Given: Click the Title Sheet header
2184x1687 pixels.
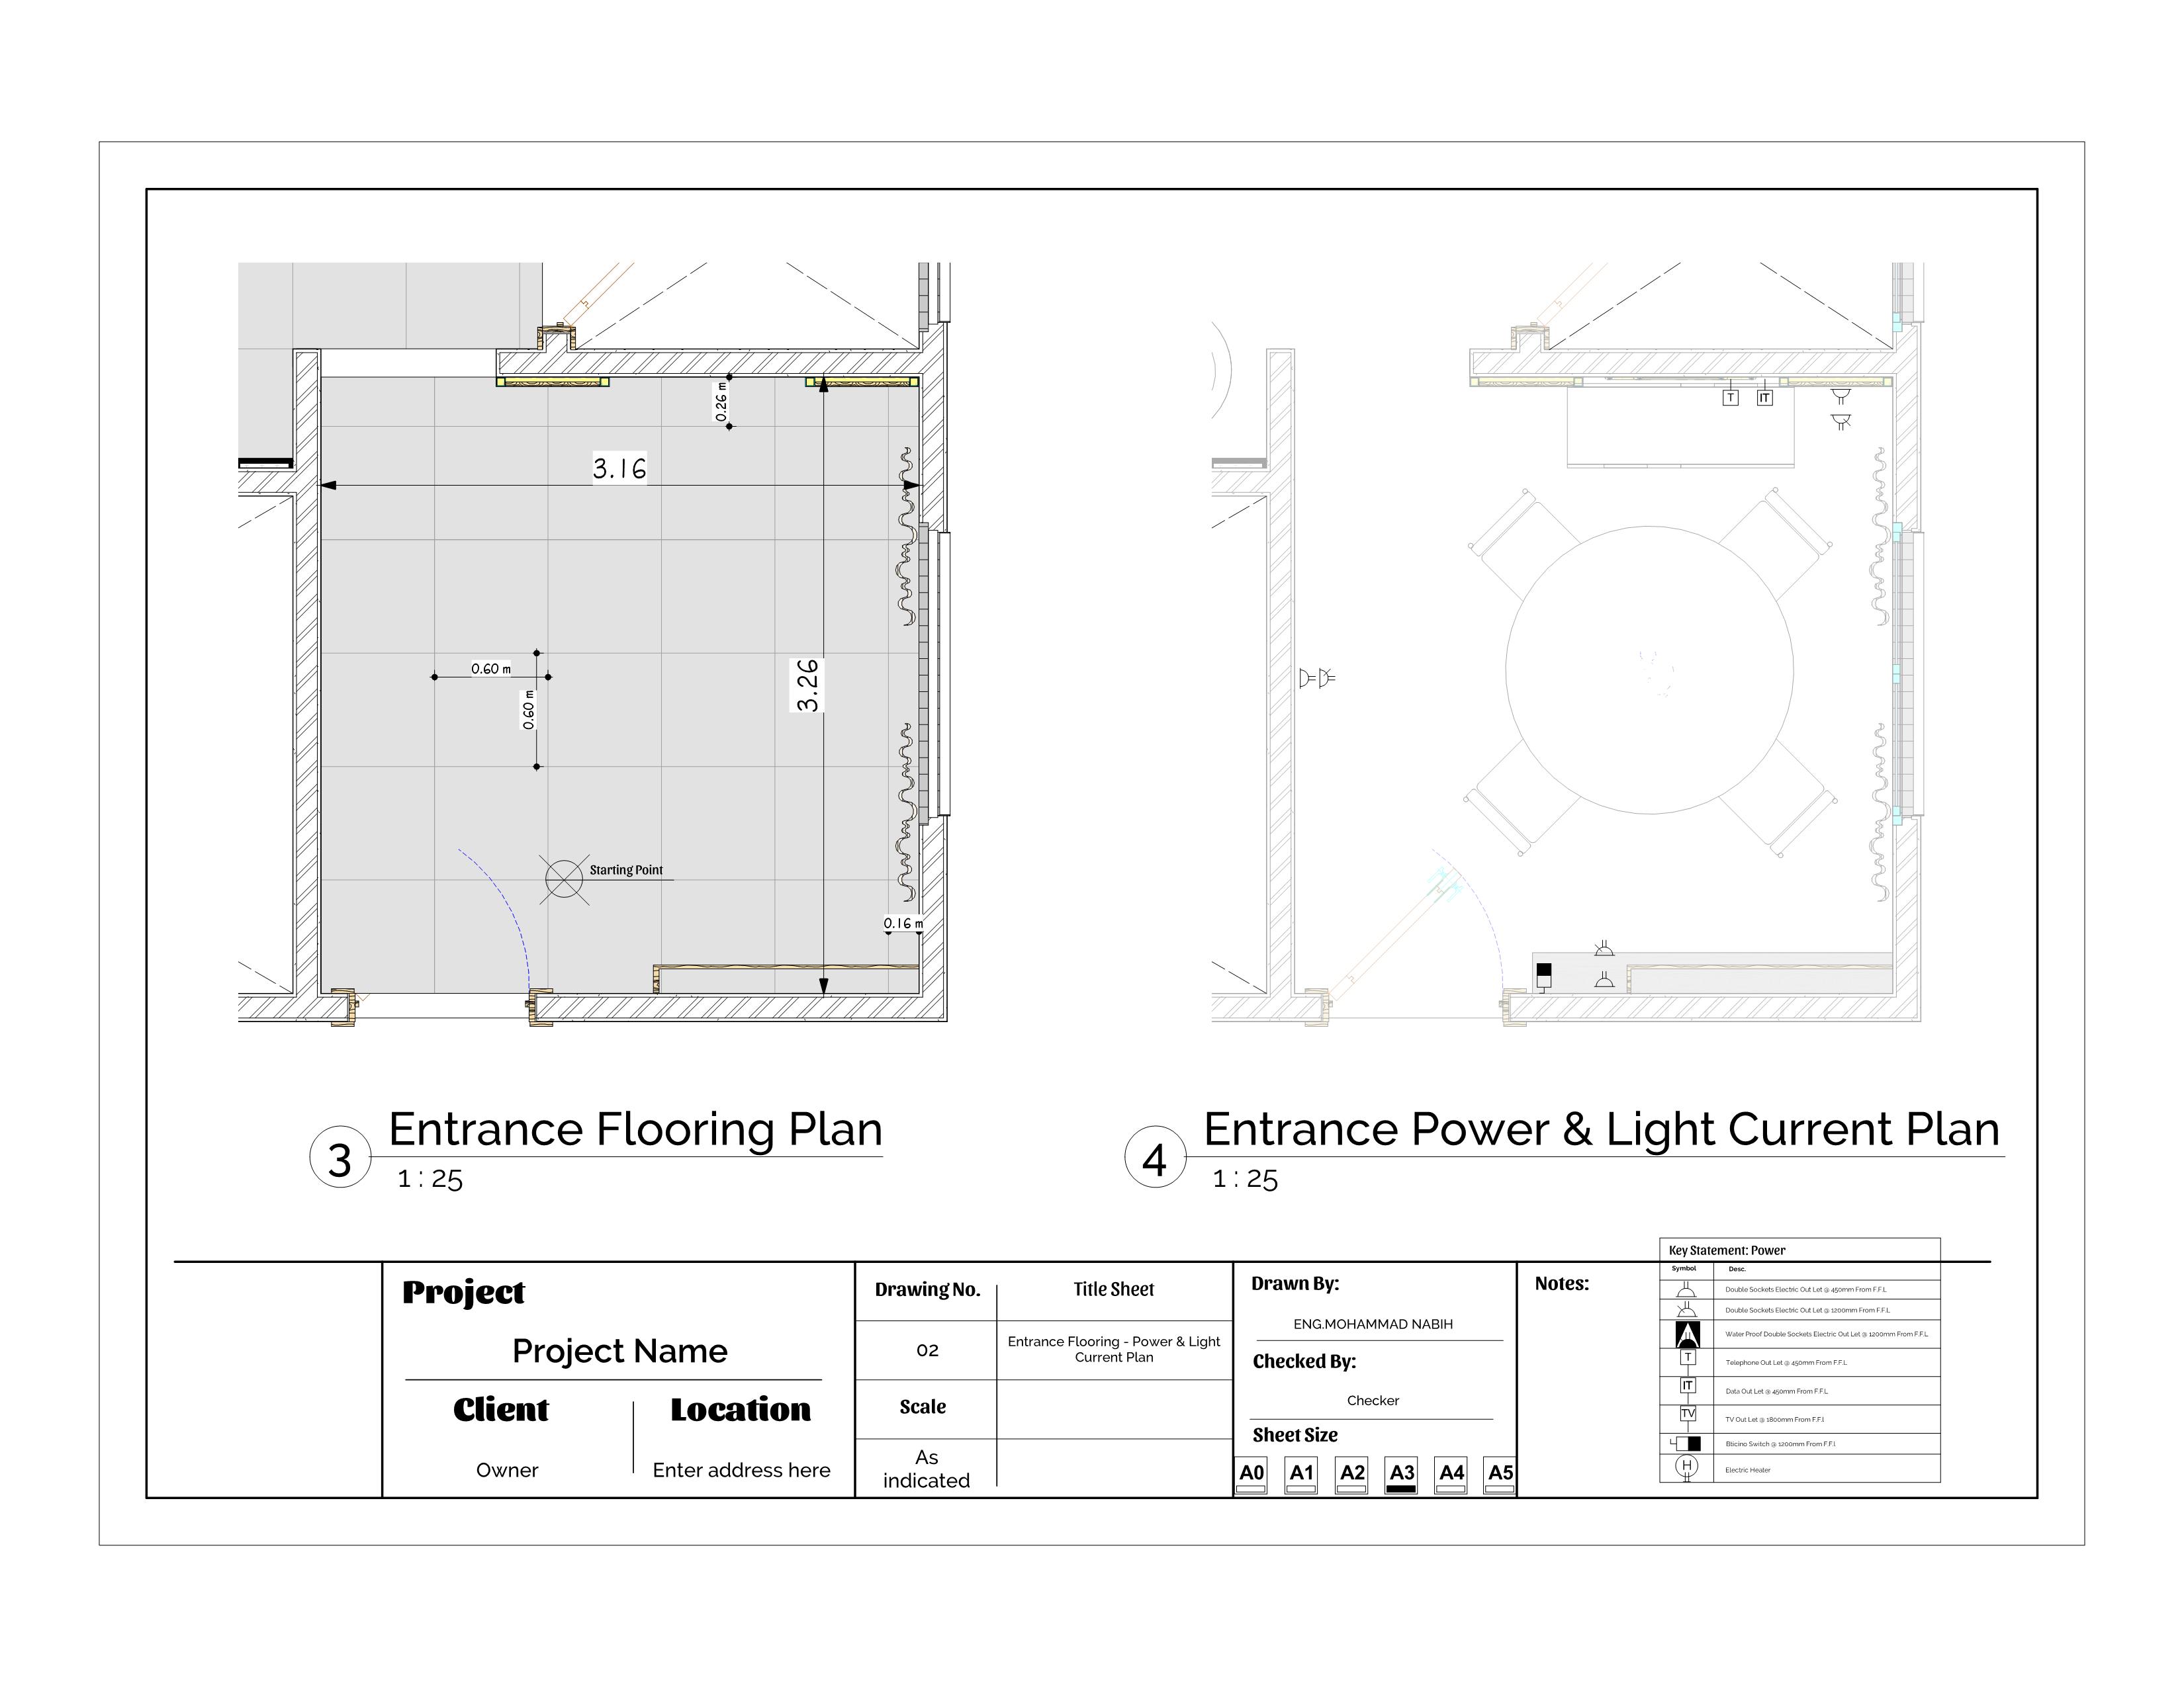Looking at the screenshot, I should click(x=1114, y=1289).
